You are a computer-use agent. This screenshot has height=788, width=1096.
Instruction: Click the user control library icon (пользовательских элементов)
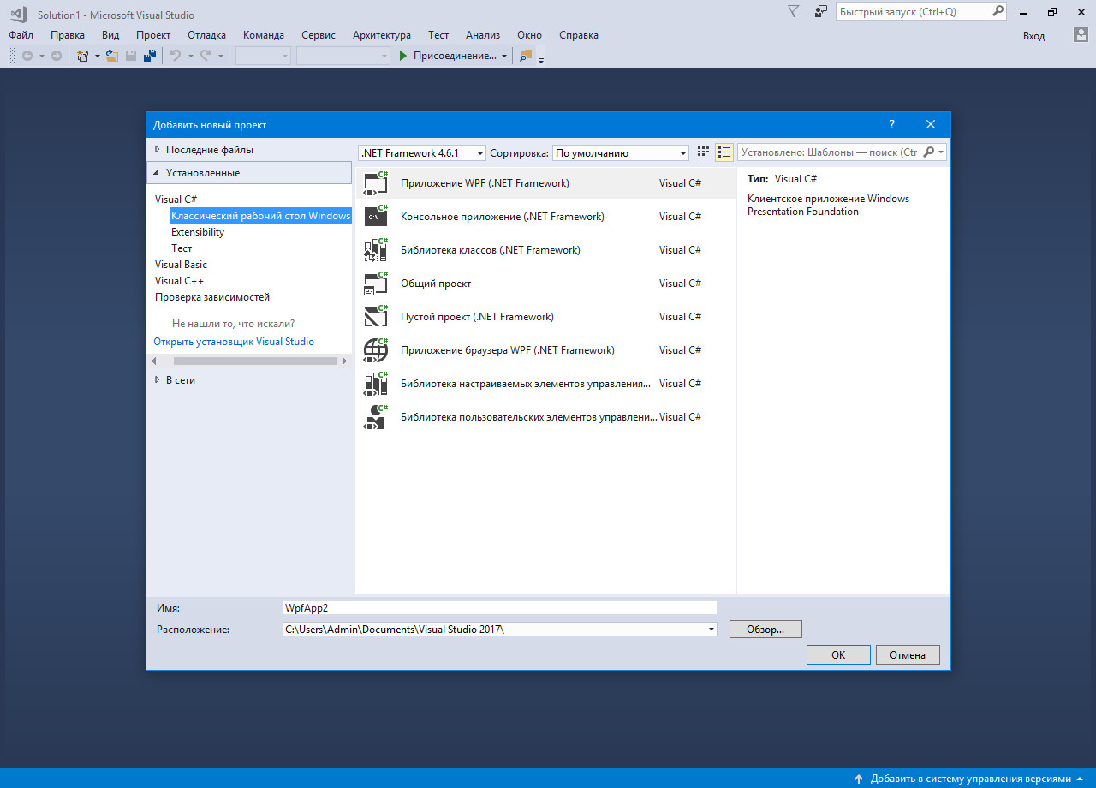376,416
